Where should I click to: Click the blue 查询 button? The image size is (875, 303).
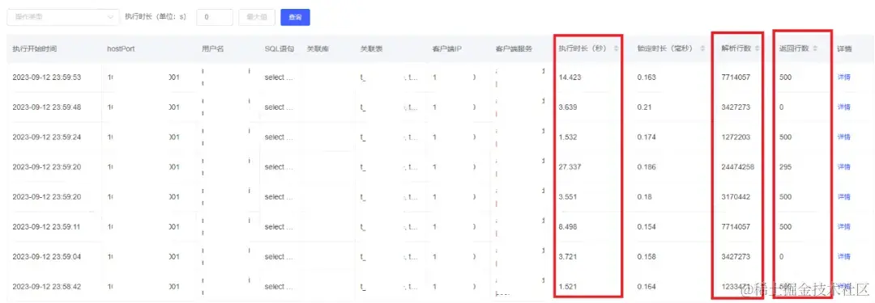(295, 17)
